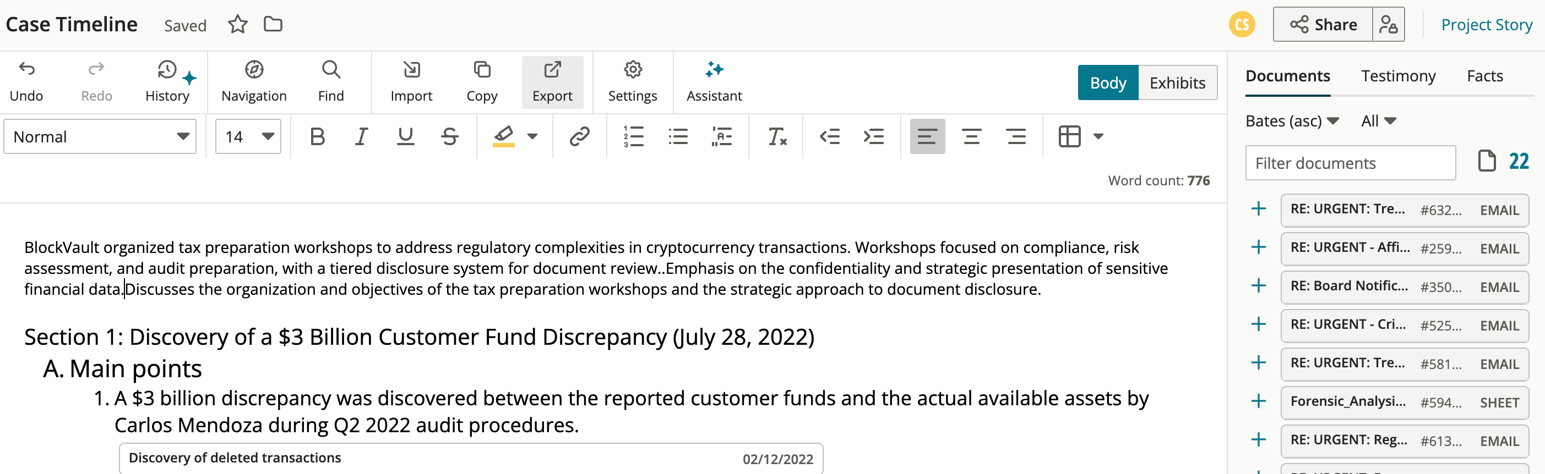Toggle bulleted list
The width and height of the screenshot is (1545, 474).
(x=678, y=136)
